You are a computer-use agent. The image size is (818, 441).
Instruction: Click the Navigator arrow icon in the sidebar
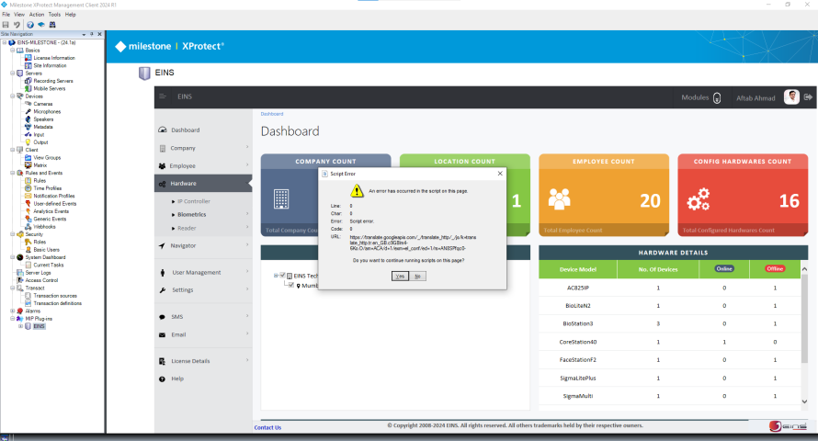[162, 245]
